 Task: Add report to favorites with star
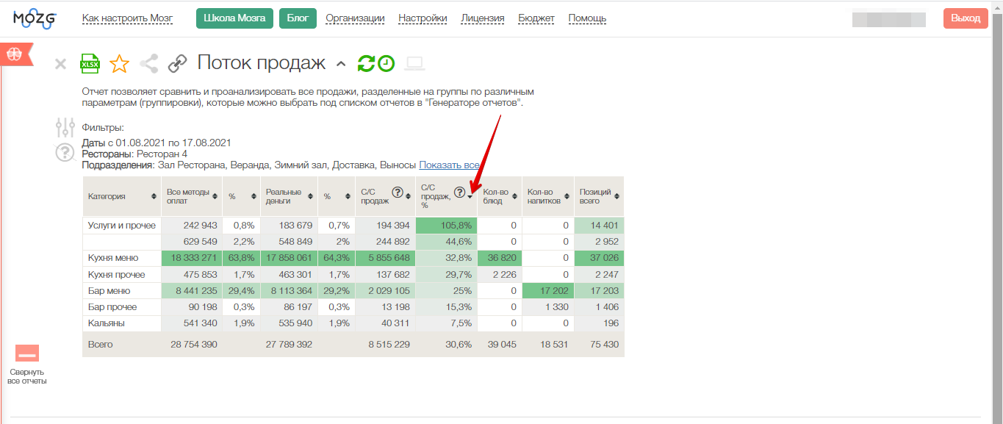[x=119, y=64]
